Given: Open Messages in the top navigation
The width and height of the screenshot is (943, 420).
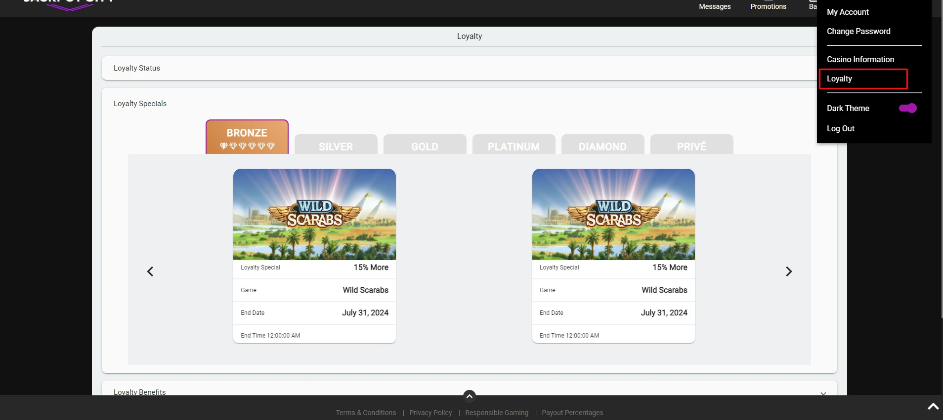Looking at the screenshot, I should coord(715,6).
